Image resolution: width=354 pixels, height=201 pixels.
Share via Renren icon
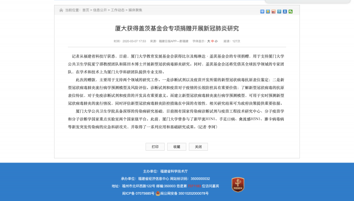[x=285, y=11]
